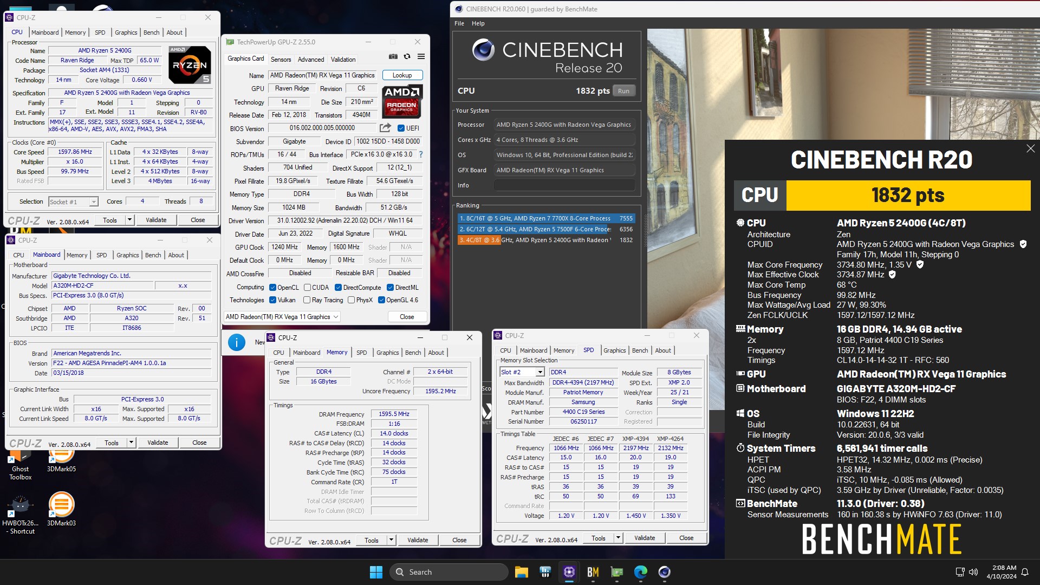Take a GPU-Z screenshot with the camera icon

click(x=393, y=56)
